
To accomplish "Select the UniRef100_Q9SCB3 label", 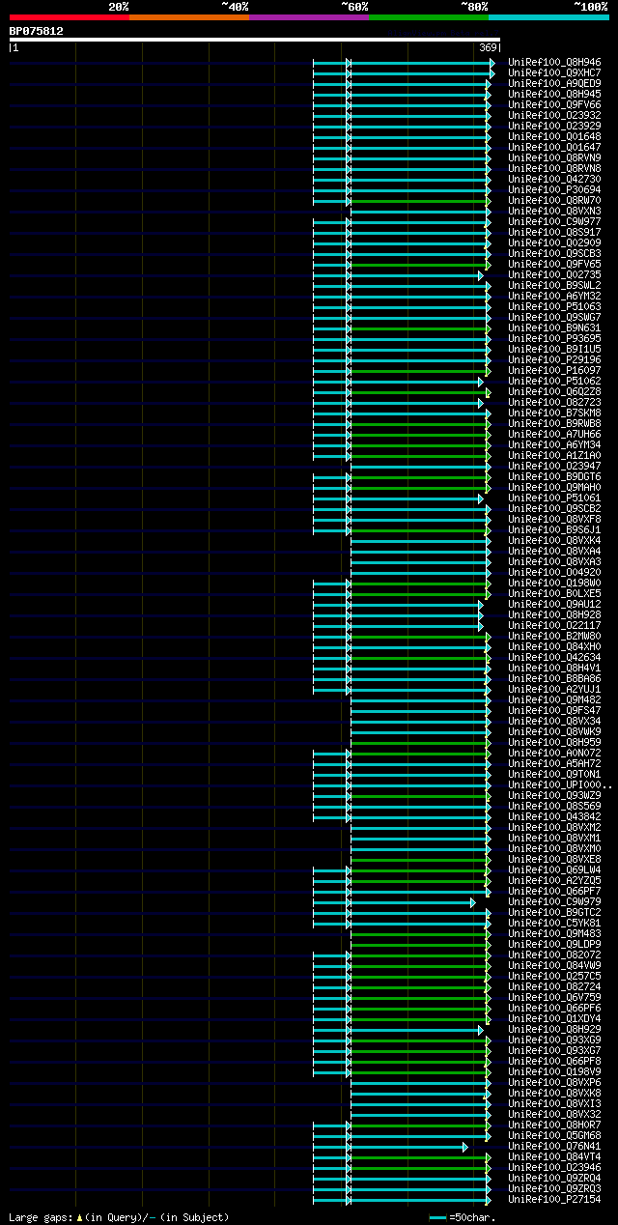I will tap(555, 253).
